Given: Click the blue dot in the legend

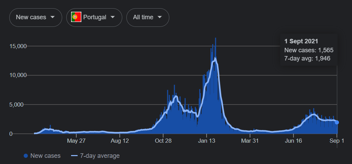Looking at the screenshot, I should point(26,156).
